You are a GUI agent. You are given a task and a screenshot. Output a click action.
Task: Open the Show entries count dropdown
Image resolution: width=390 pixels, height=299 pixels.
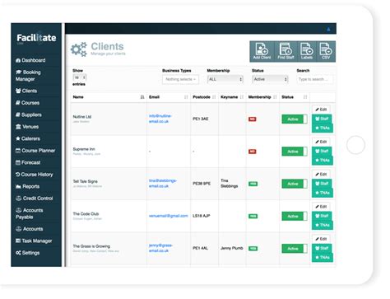pyautogui.click(x=80, y=77)
